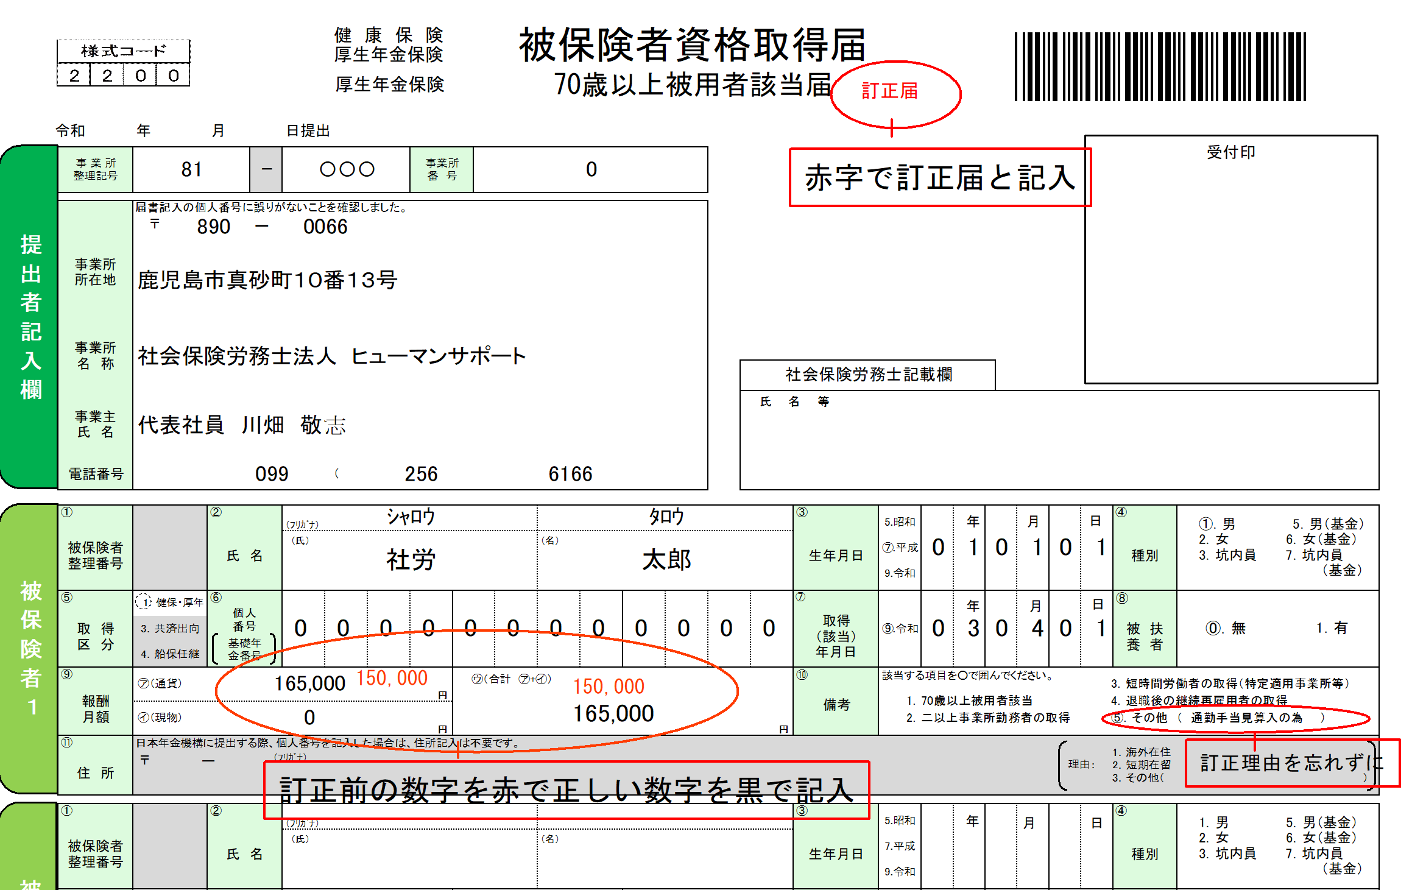Click ㋐(通貨) amount 165,000
Viewport: 1412px width, 890px height.
(309, 683)
